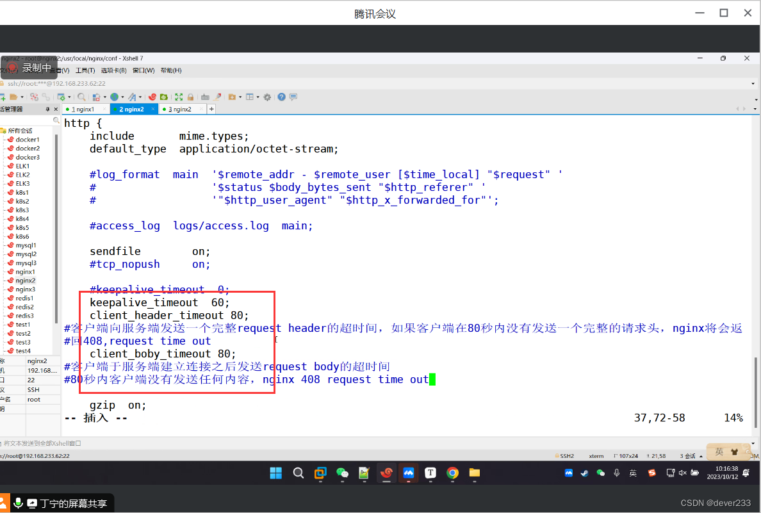Expand the address bar dropdown arrow
761x513 pixels.
tap(753, 83)
